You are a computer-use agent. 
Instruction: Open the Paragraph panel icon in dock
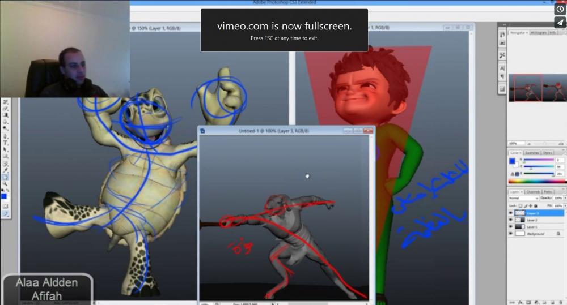pos(502,76)
